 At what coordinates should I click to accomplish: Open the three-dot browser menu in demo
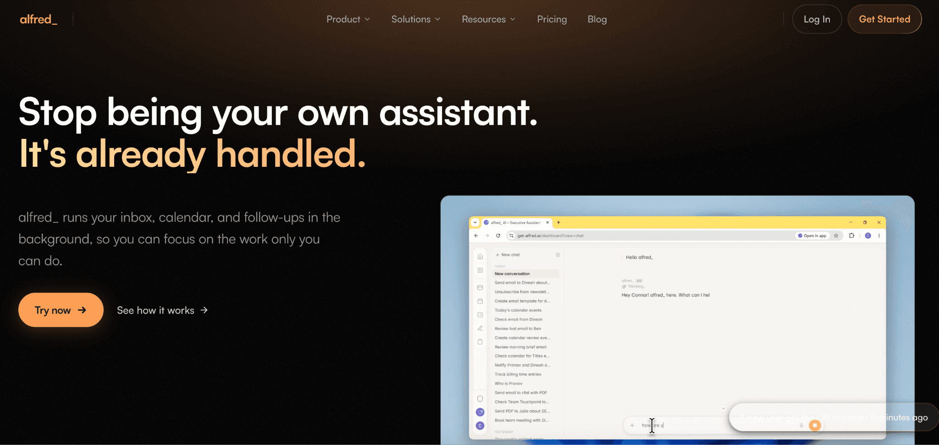click(879, 236)
